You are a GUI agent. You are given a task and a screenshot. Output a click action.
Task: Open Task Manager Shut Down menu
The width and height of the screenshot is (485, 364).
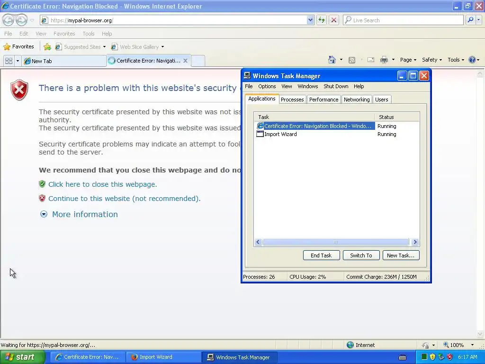(336, 86)
